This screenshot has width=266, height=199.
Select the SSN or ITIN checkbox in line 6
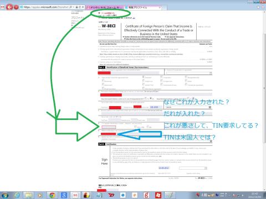coord(136,127)
